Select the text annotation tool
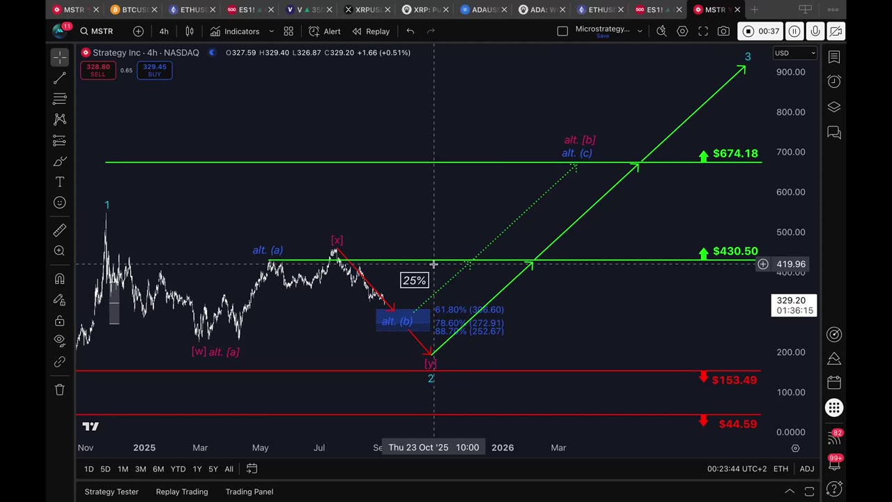892x502 pixels. 59,182
